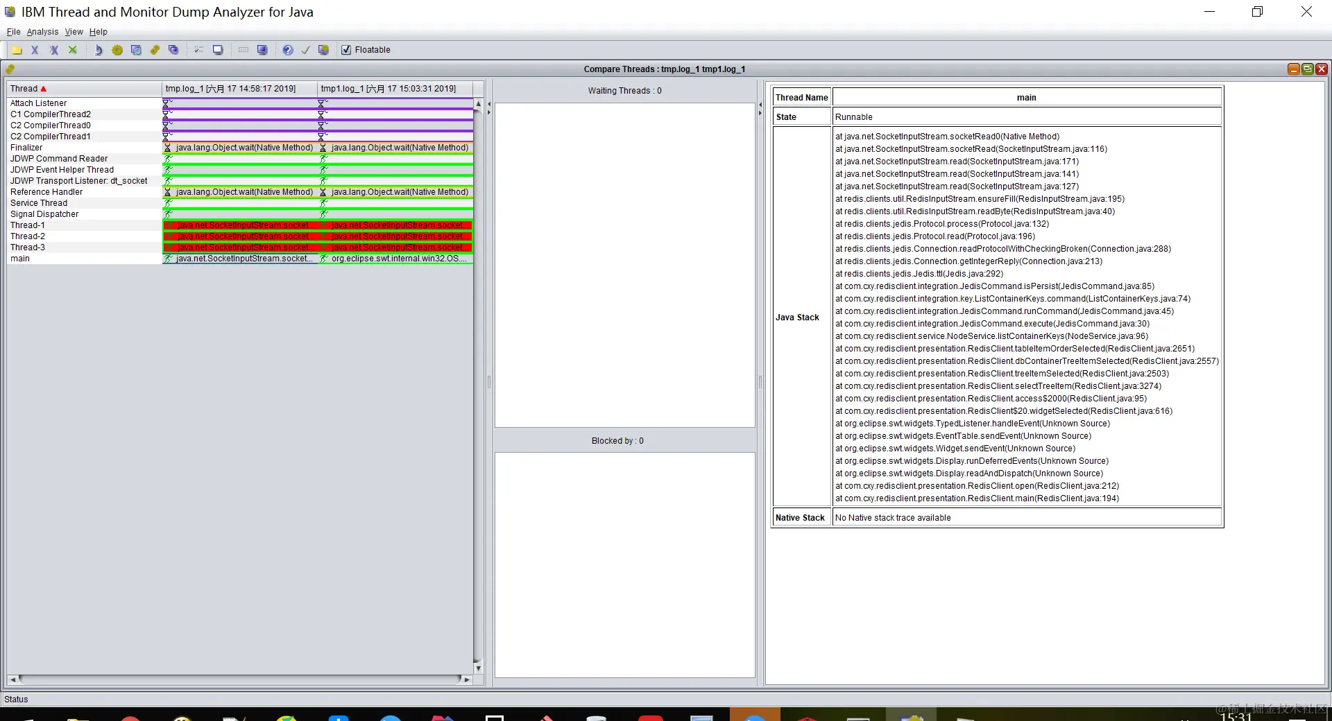Maximize the Compare Threads internal frame
Screen dimensions: 1332x721
(x=1308, y=69)
